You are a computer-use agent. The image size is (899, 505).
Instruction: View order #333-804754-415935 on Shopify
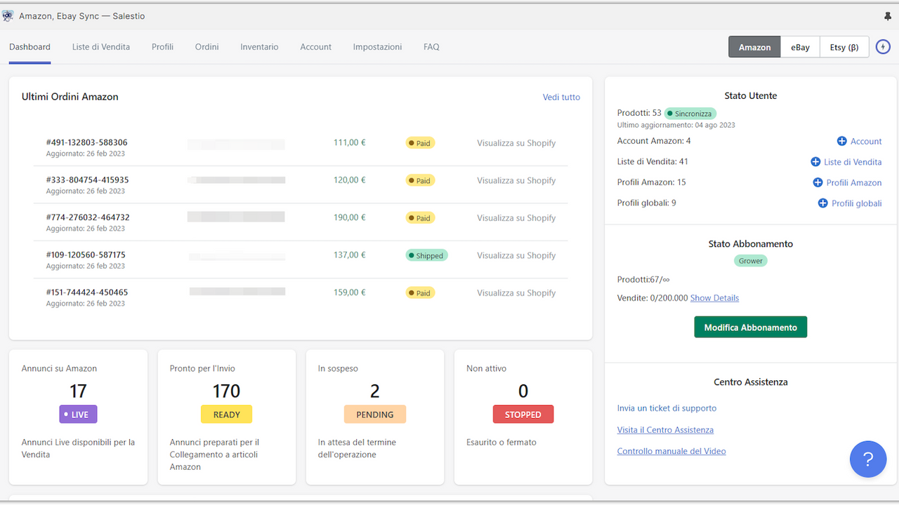coord(516,180)
